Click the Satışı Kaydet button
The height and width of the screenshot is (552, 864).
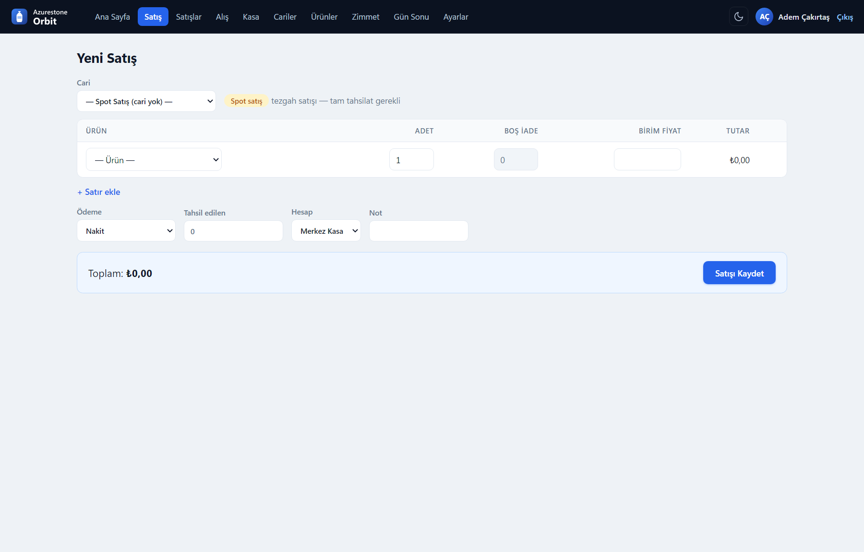[739, 273]
